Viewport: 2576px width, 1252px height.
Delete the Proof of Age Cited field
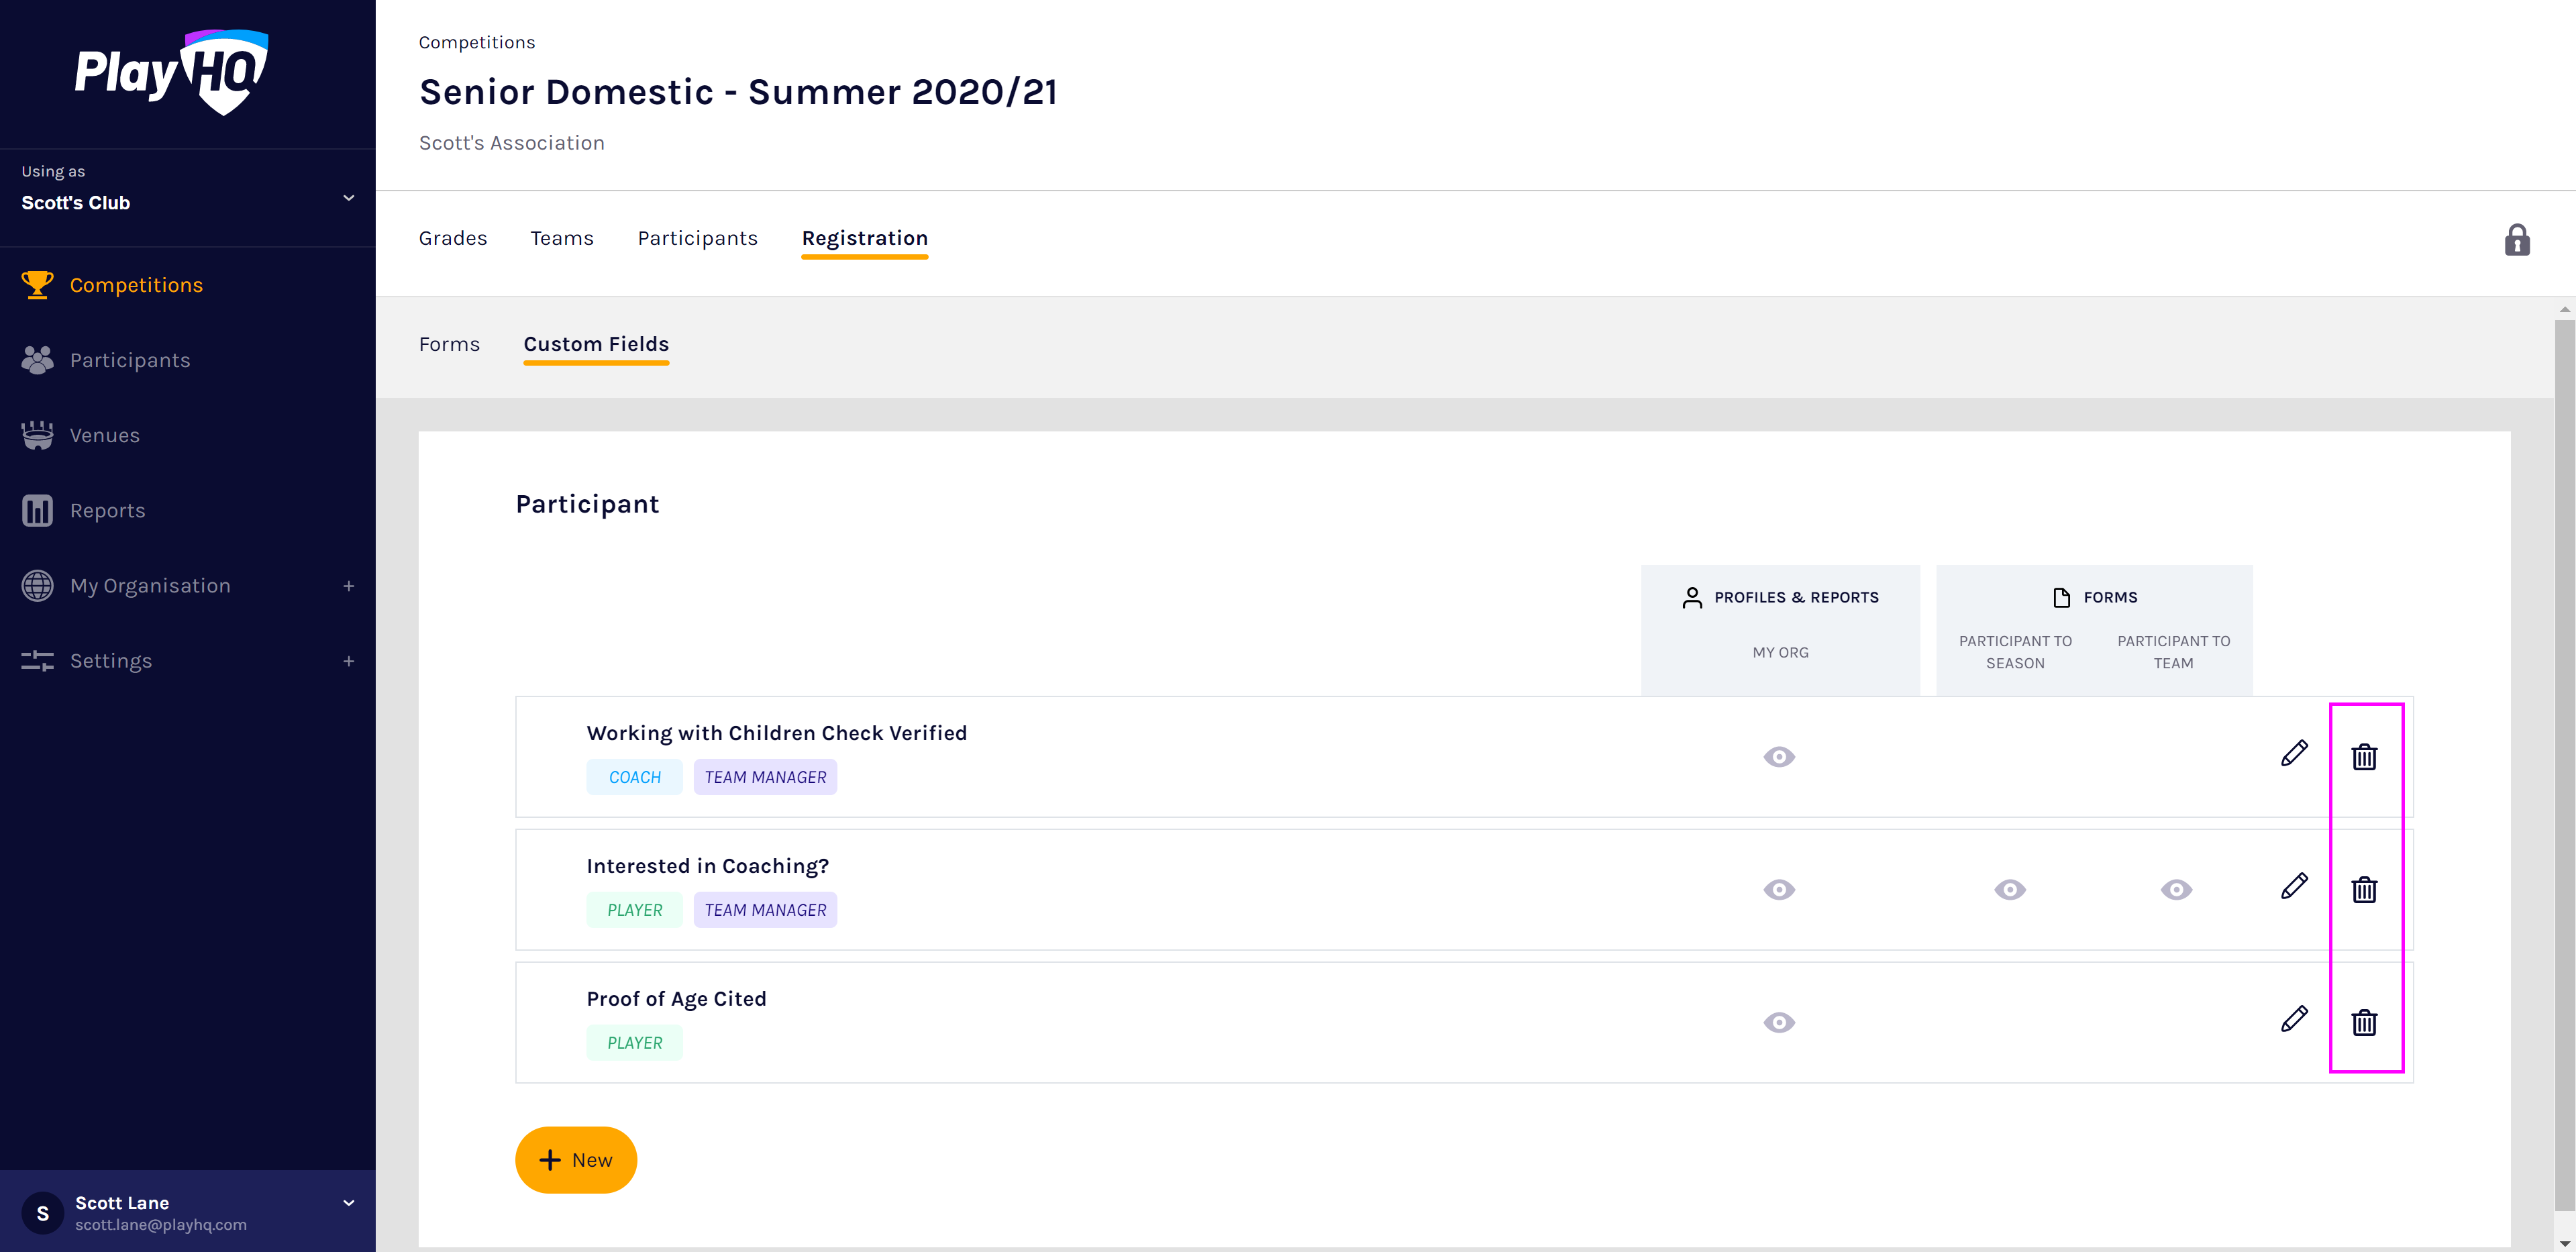pyautogui.click(x=2363, y=1022)
